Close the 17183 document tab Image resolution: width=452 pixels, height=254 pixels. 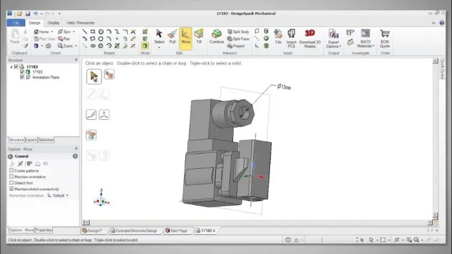214,231
